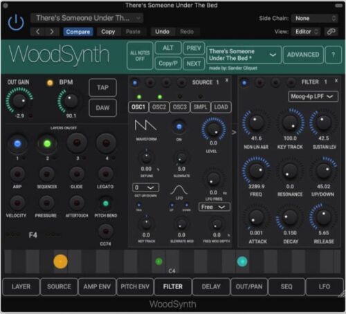Switch to the SMPL tab
Viewport: 346px width, 314px height.
click(x=200, y=107)
